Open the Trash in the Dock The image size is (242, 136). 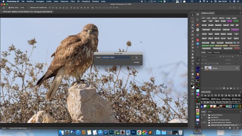click(x=180, y=132)
